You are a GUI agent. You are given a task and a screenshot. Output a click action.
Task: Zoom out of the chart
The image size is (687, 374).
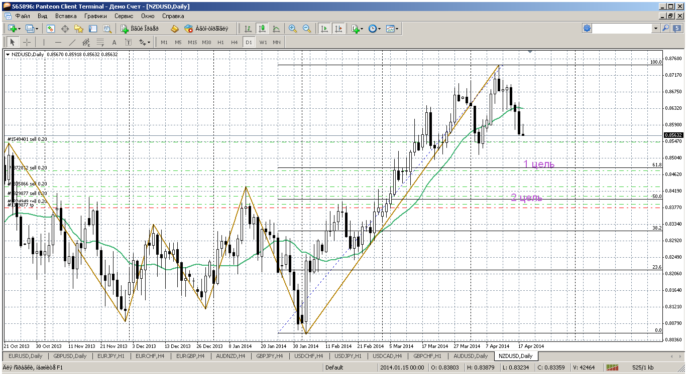point(307,29)
